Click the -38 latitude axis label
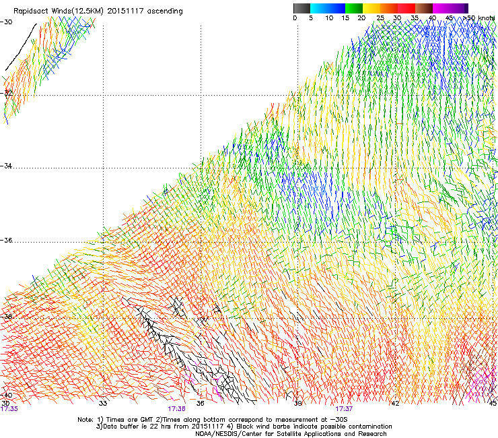The image size is (498, 438). pyautogui.click(x=6, y=317)
